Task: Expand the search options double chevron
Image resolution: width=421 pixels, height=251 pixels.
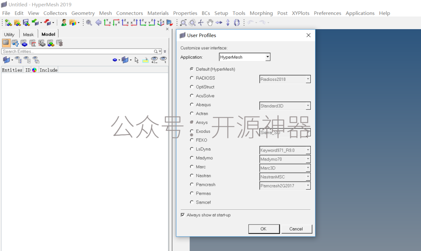Action: click(x=165, y=51)
